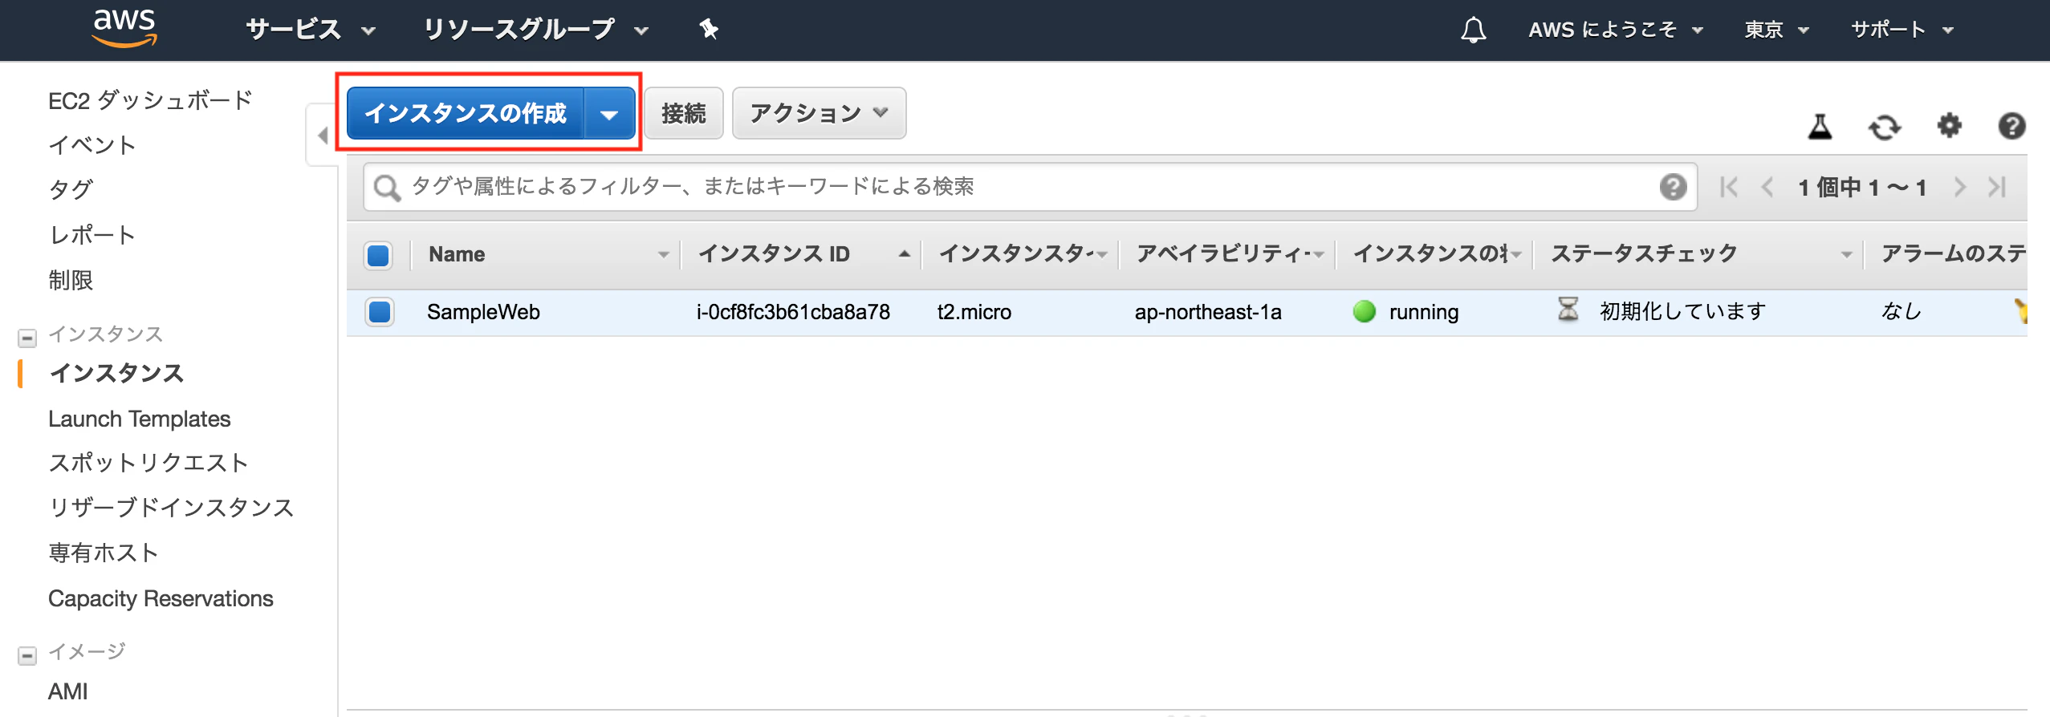
Task: Click the flask experiments icon
Action: (1820, 126)
